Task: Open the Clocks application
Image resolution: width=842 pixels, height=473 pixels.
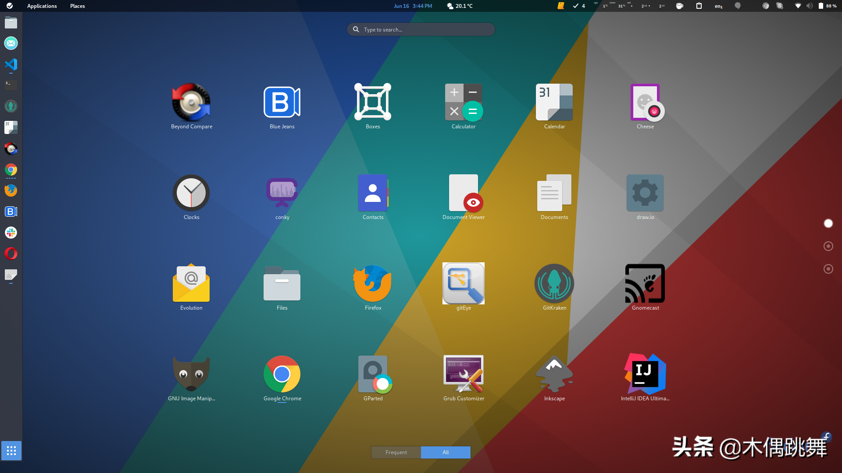Action: click(191, 197)
